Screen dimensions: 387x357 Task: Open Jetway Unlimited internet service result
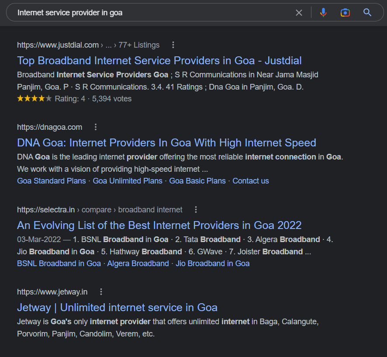(117, 307)
